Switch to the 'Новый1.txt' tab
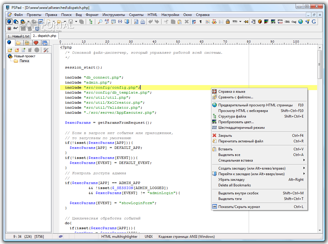The image size is (328, 244). pos(19,36)
